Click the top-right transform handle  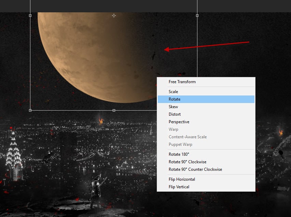click(197, 15)
